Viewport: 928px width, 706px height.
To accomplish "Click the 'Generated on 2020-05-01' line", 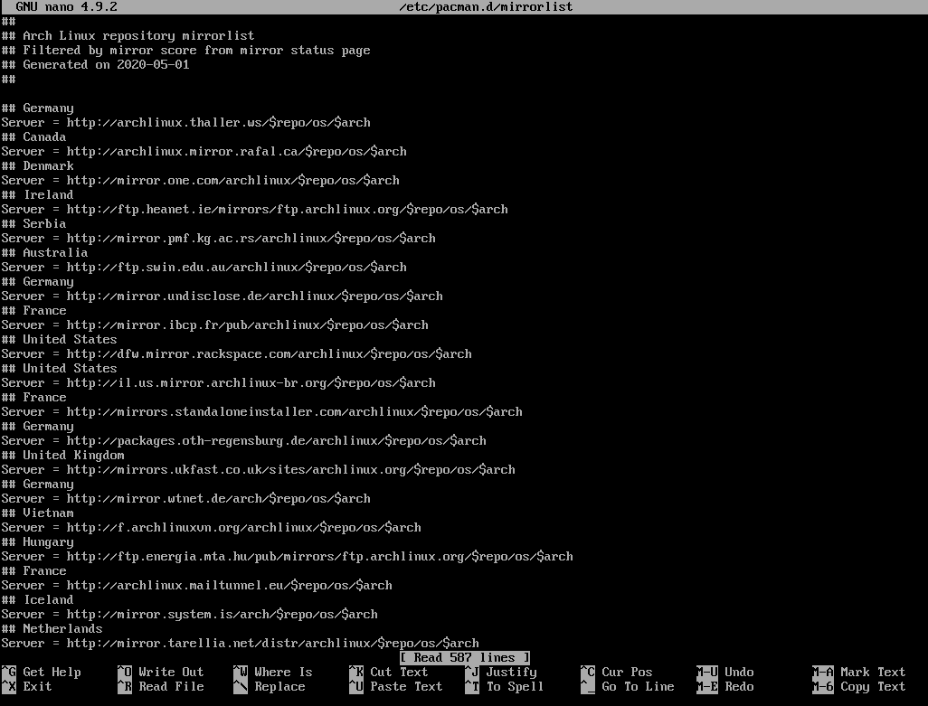I will 95,65.
